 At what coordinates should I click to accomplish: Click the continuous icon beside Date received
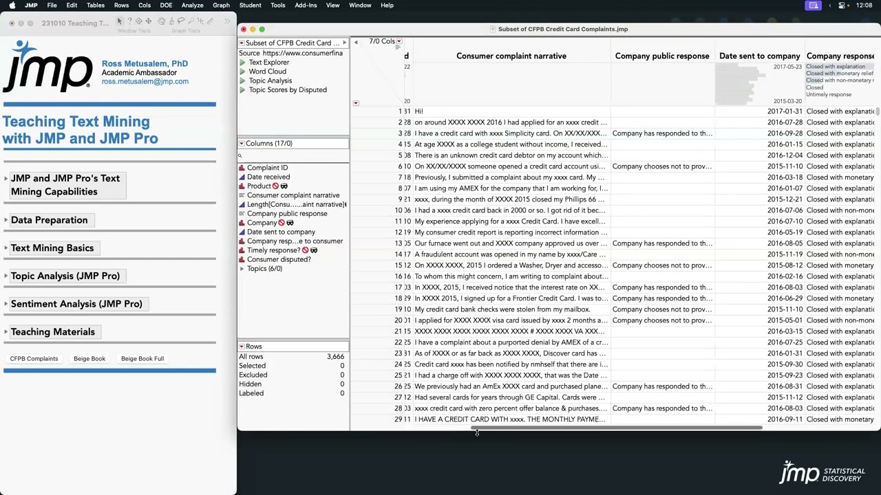tap(242, 177)
